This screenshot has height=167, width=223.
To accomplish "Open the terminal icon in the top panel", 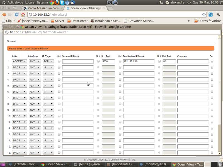I will coord(110,3).
